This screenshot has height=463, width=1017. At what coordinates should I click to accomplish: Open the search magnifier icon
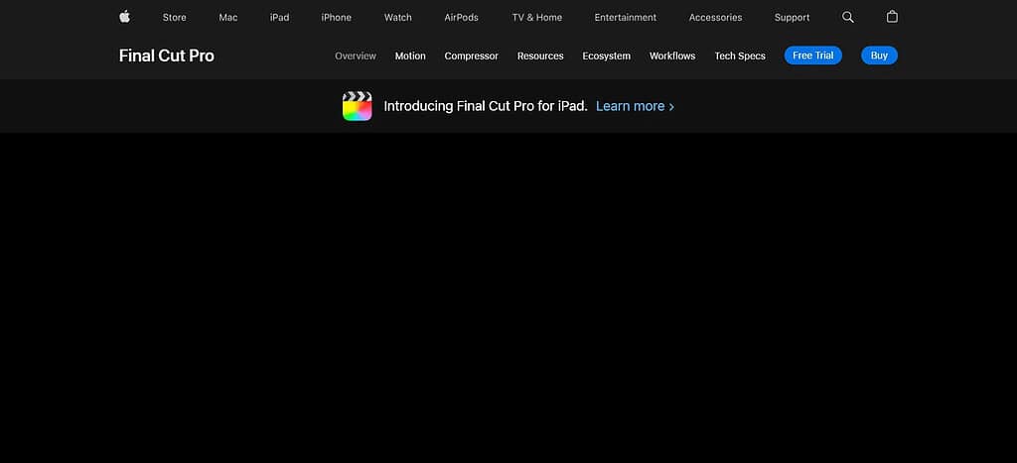click(x=848, y=18)
